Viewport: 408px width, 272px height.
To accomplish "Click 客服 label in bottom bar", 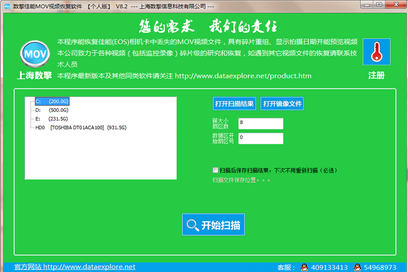I will 286,267.
